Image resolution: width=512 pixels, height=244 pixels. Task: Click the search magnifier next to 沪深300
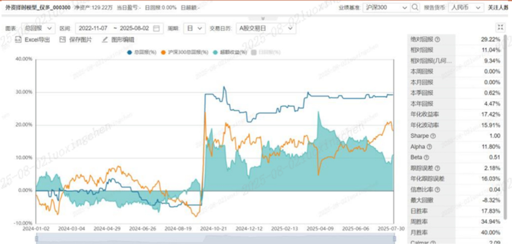(x=415, y=8)
